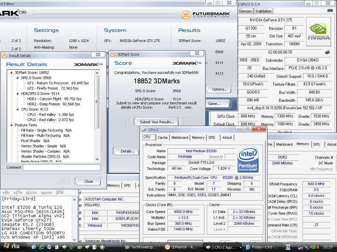Open Internet Explorer from quick launch
The image size is (337, 252).
point(42,247)
